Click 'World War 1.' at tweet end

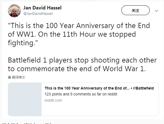pos(124,69)
